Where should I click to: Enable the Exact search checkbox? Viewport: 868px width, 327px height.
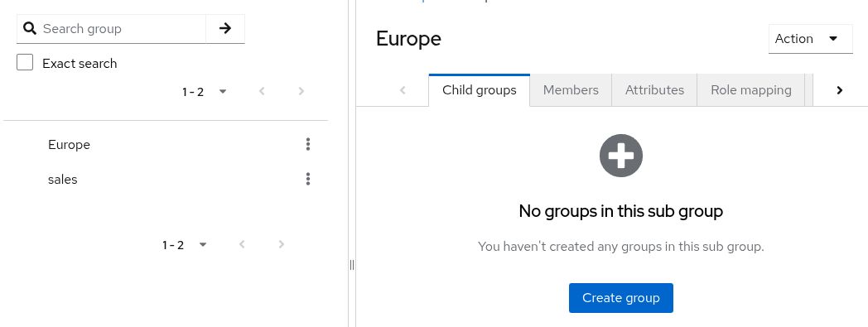point(25,63)
